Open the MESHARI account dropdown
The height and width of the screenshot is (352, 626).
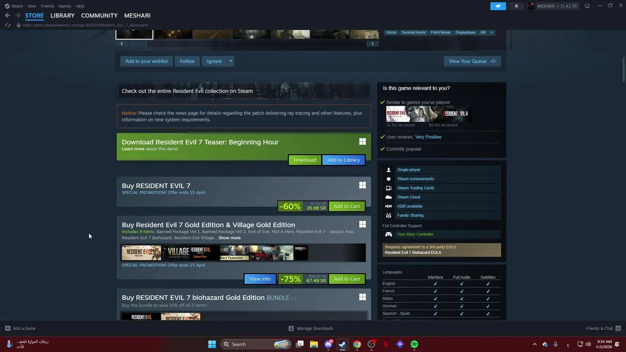click(x=553, y=6)
